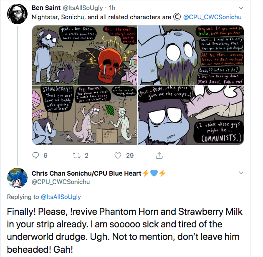Click the reply speech bubble icon

pyautogui.click(x=35, y=155)
